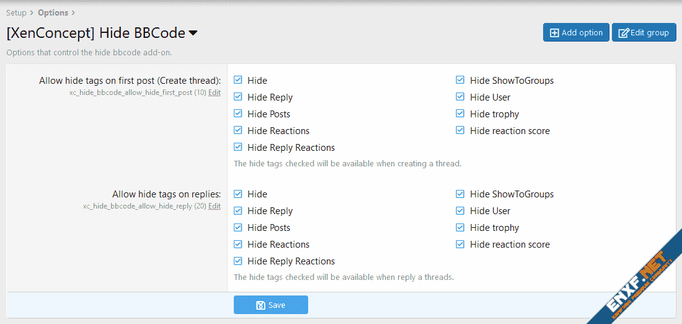Image resolution: width=682 pixels, height=324 pixels.
Task: Click the Add option button
Action: (576, 33)
